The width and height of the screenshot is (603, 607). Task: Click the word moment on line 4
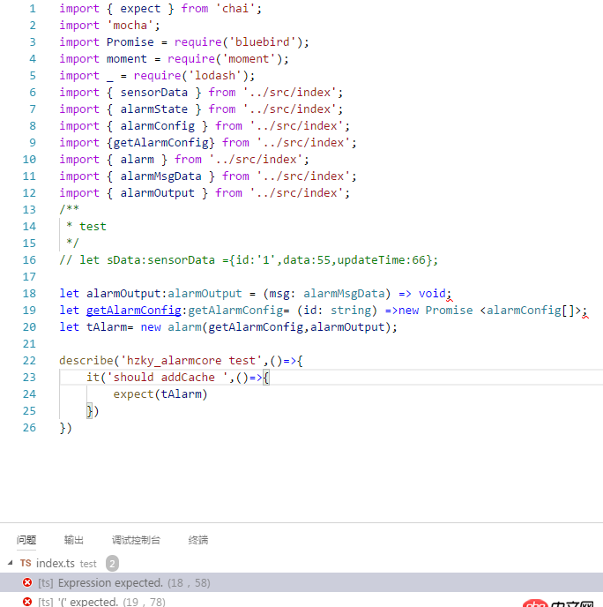click(x=126, y=59)
